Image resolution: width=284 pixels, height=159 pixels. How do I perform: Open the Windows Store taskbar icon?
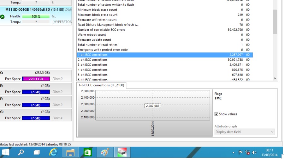coord(87,152)
